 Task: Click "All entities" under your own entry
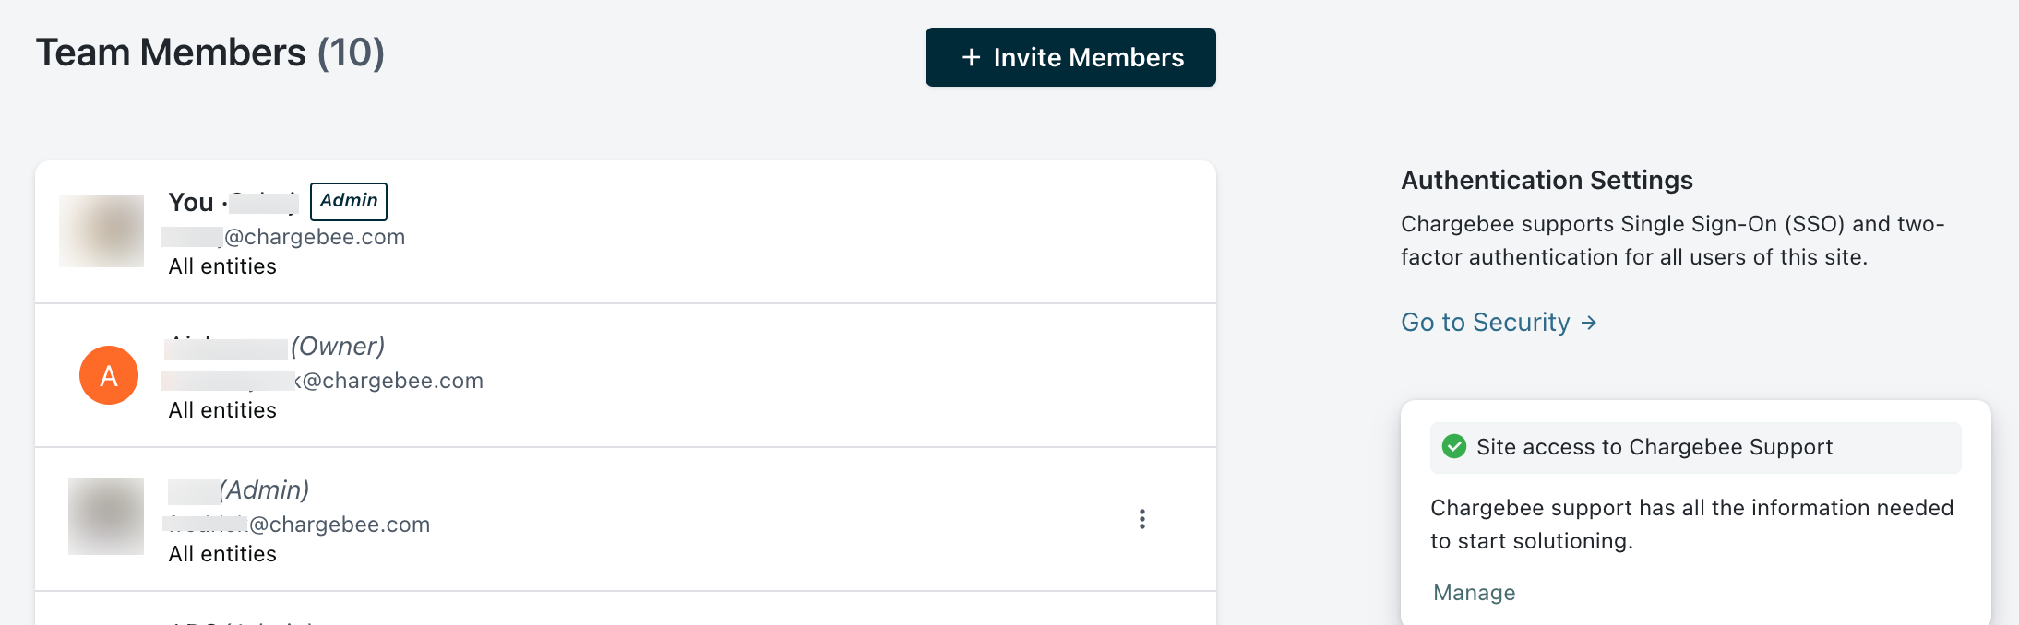pyautogui.click(x=222, y=266)
